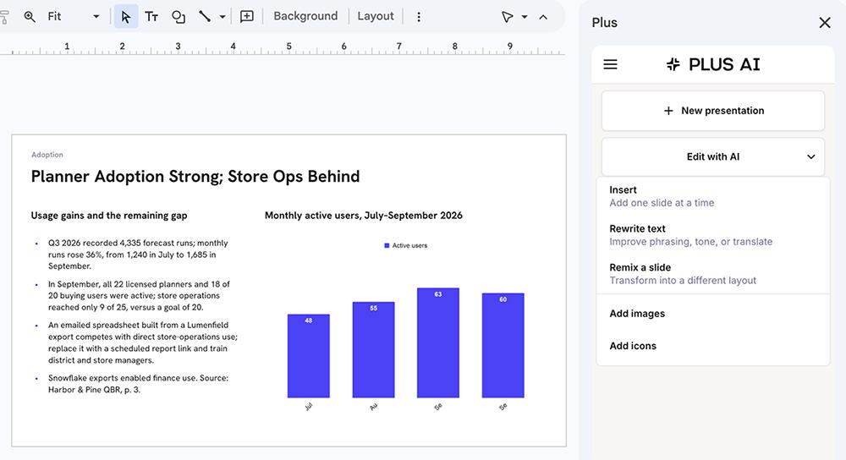Click the chart bar labeled 63
The image size is (846, 460).
(x=438, y=343)
